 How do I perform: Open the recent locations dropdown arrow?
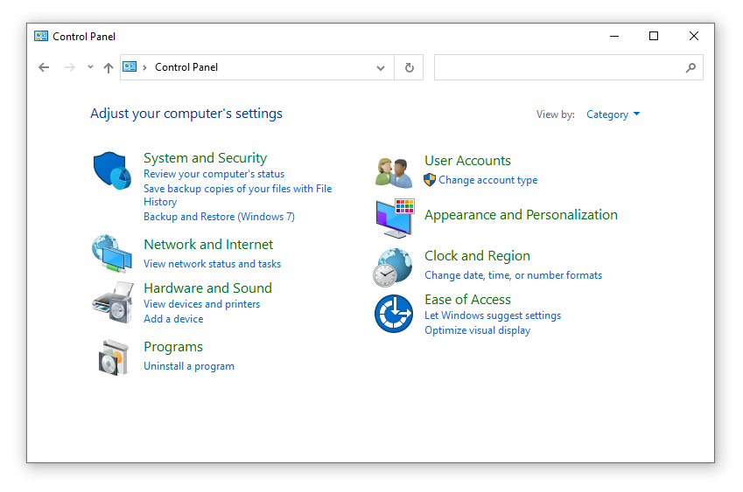coord(90,66)
